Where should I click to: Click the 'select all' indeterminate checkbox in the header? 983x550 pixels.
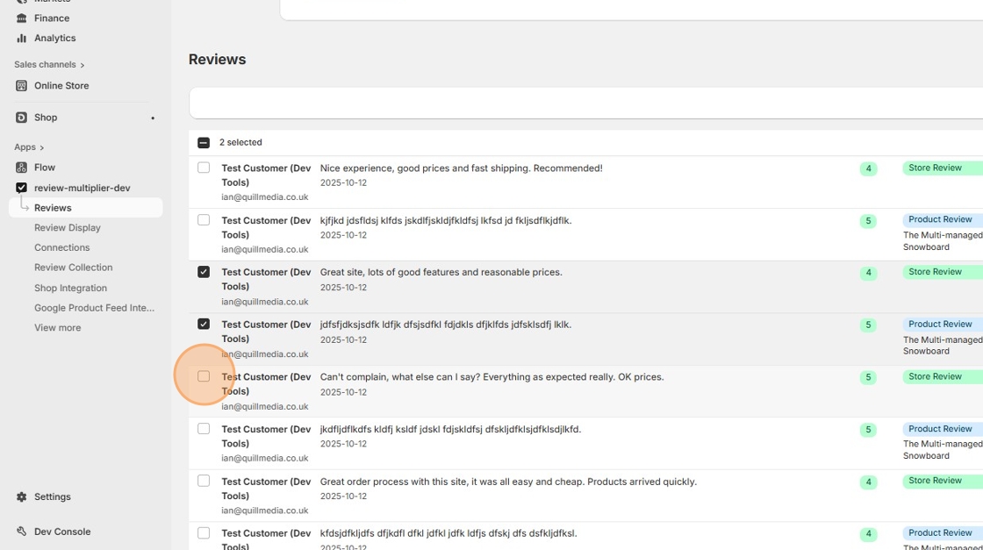pyautogui.click(x=203, y=141)
